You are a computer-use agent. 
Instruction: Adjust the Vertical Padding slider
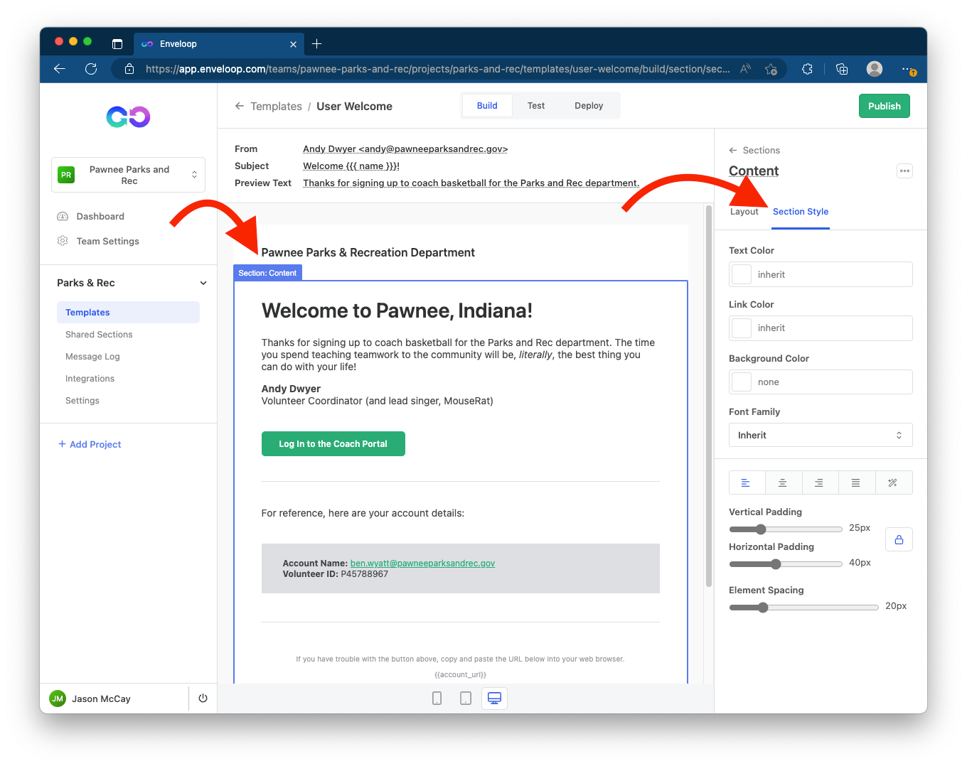click(786, 529)
